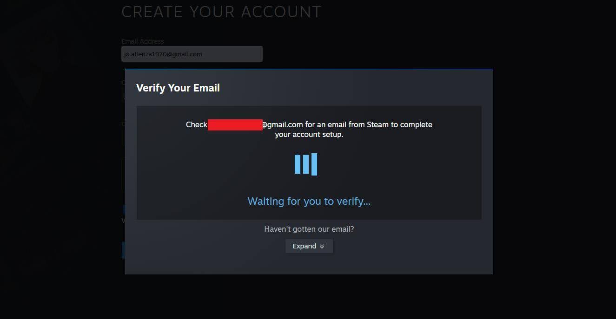Click the leftmost bar of loading indicator
The image size is (616, 319).
tap(298, 164)
